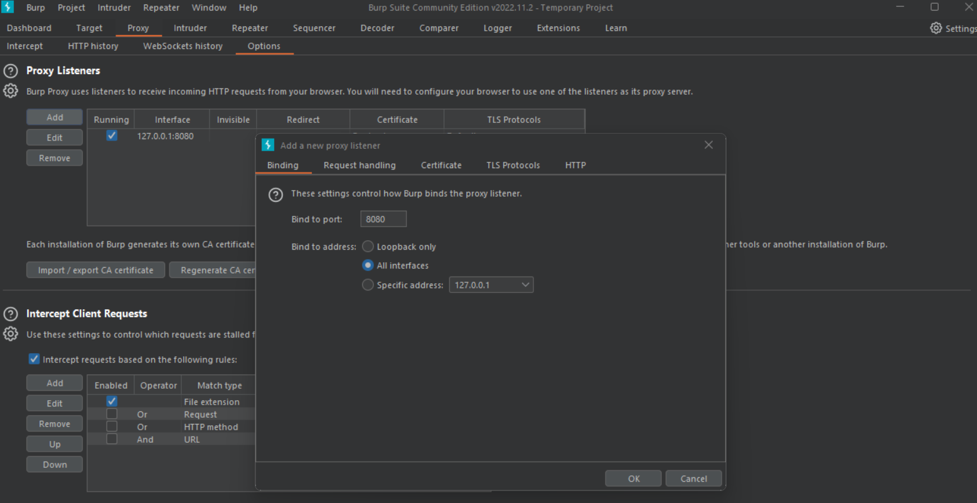Open the Project menu
Screen dimensions: 977x503
pyautogui.click(x=72, y=8)
